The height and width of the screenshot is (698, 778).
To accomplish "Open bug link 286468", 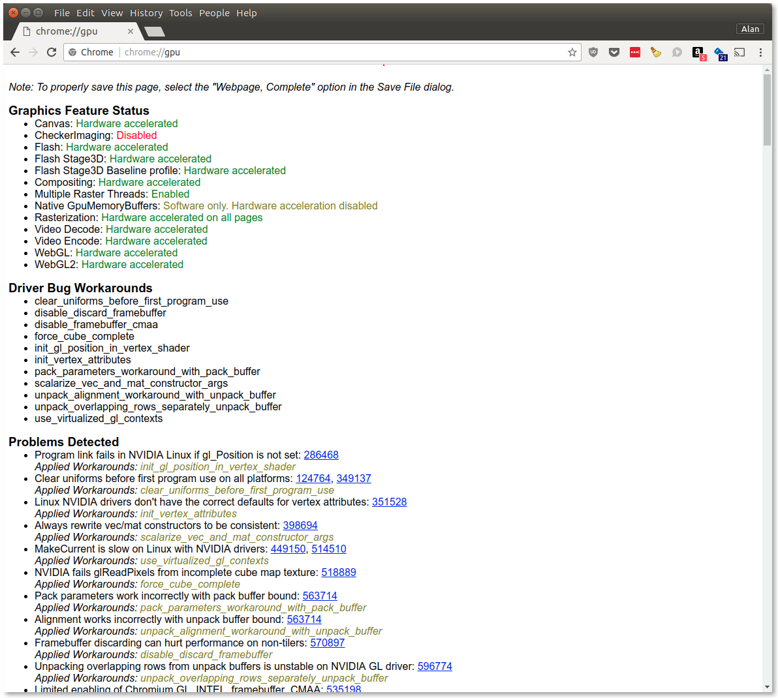I will [321, 455].
